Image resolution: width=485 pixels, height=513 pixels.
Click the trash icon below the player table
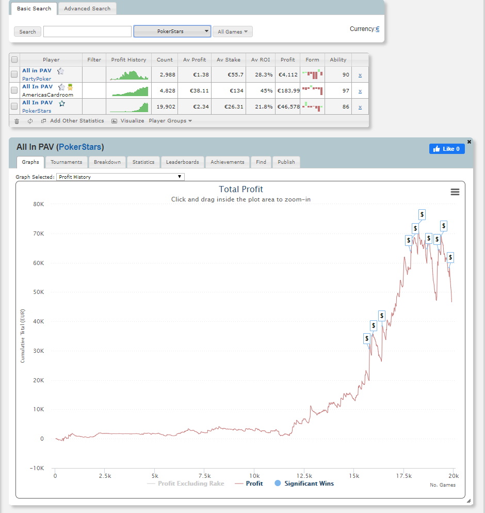[x=17, y=121]
